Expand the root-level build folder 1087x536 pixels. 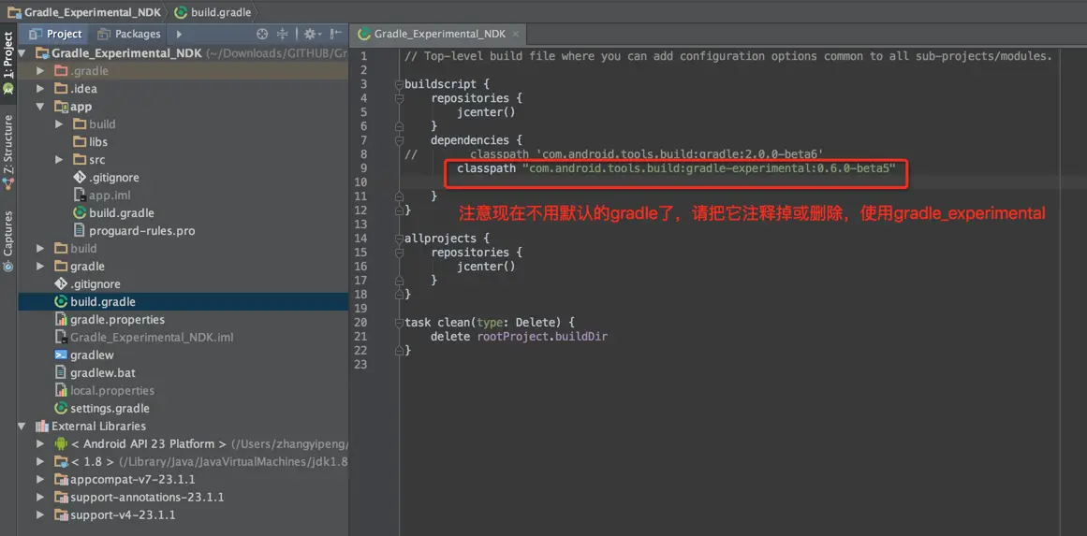41,249
